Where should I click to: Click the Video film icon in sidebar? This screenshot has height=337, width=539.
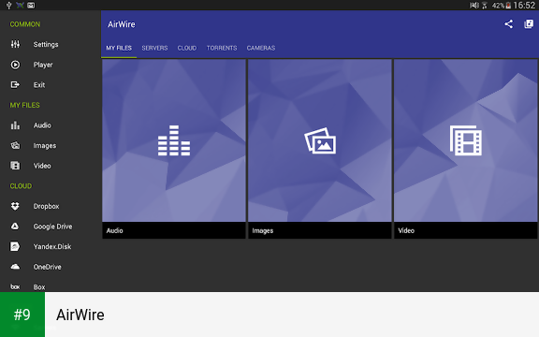click(x=15, y=166)
